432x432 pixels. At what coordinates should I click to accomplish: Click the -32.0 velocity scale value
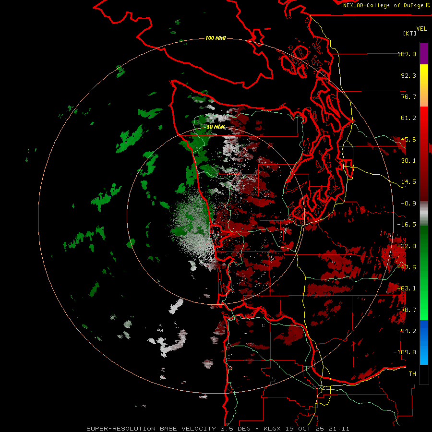tap(407, 246)
